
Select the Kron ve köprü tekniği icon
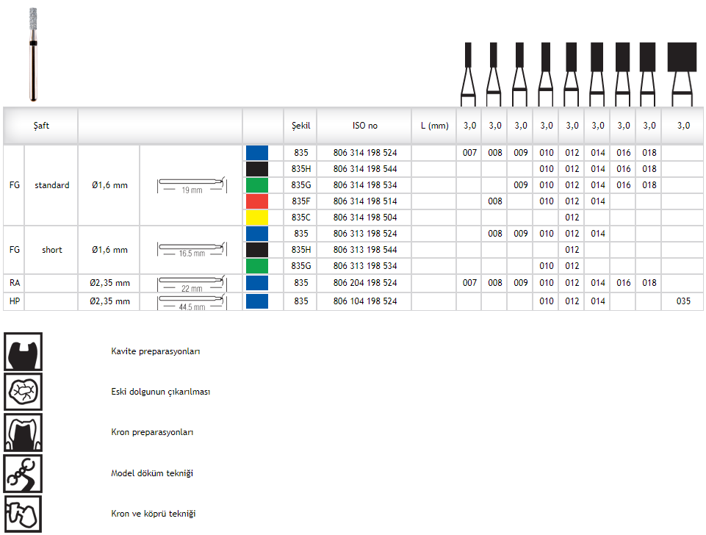tap(23, 514)
